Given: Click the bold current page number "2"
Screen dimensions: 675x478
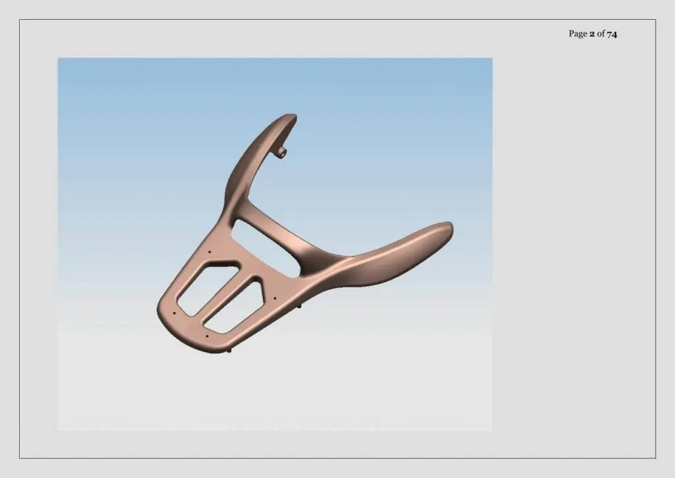Looking at the screenshot, I should coord(592,34).
